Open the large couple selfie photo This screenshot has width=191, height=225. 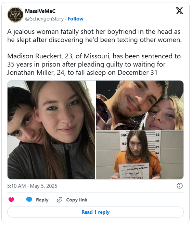[51, 130]
